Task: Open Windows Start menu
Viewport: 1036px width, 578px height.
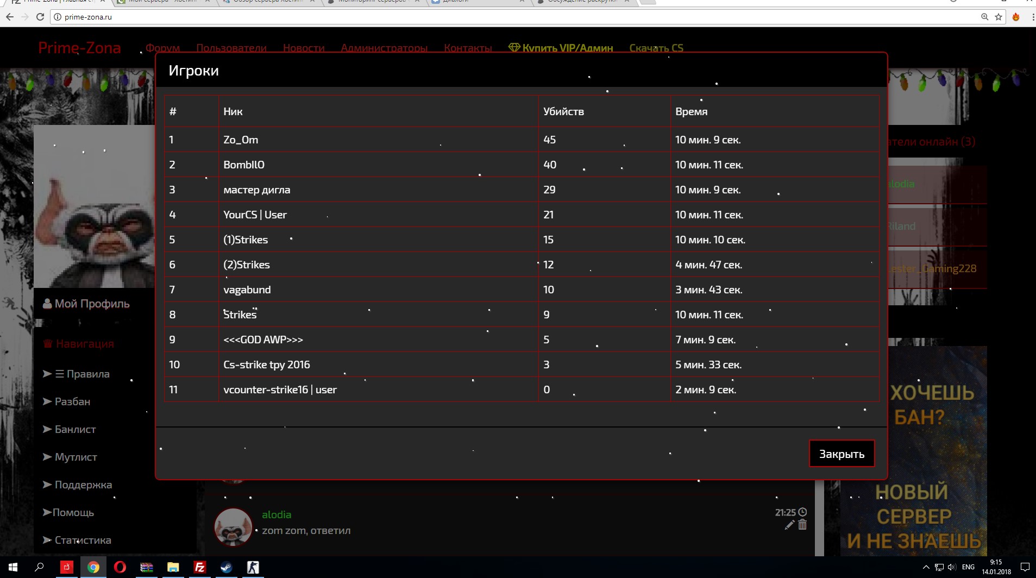Action: 13,567
